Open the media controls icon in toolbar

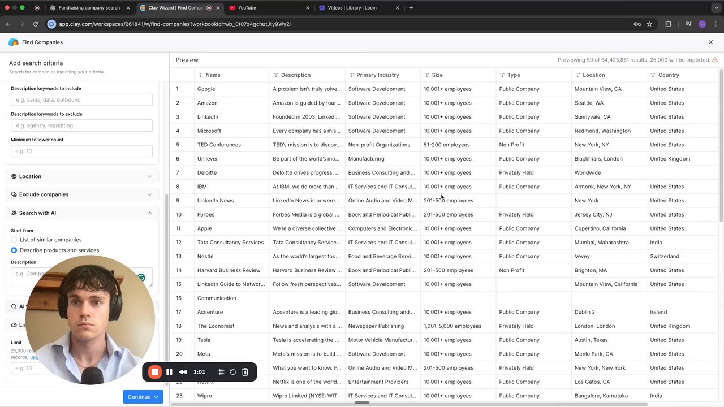(x=688, y=24)
